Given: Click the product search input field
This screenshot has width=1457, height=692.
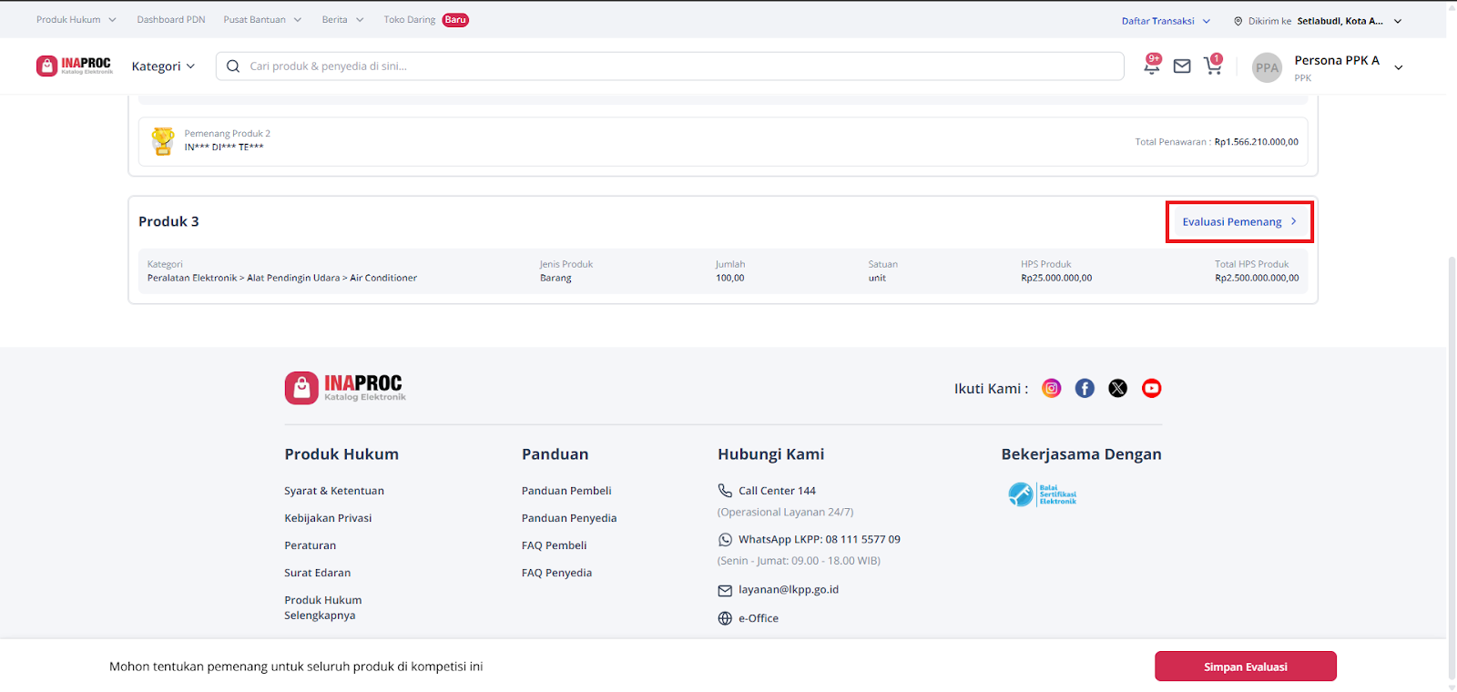Looking at the screenshot, I should pos(670,66).
